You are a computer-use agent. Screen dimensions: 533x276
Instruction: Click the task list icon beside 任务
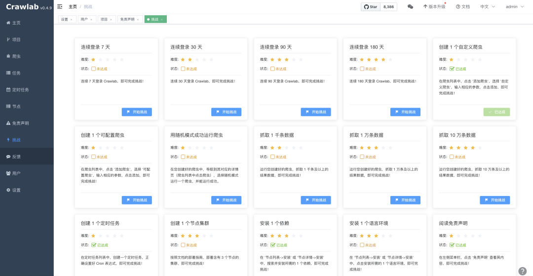(x=8, y=73)
